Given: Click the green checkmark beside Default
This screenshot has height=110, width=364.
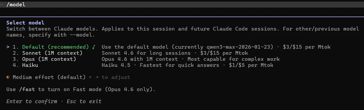Looking at the screenshot, I should 94,47.
